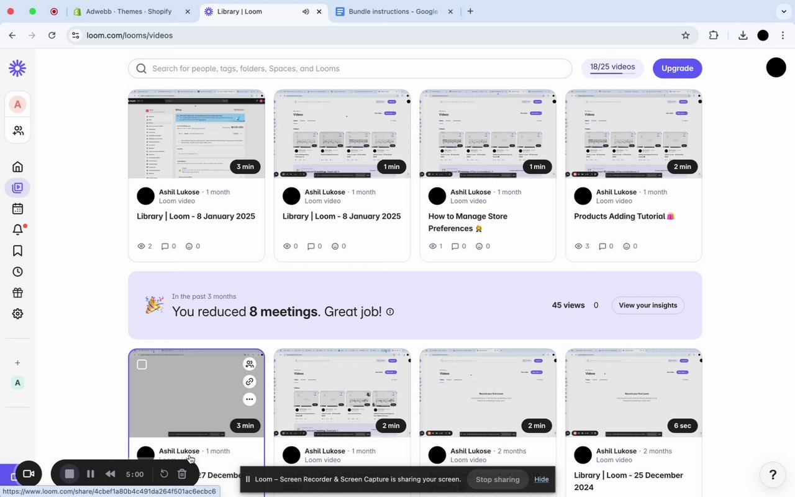Image resolution: width=795 pixels, height=497 pixels.
Task: Reload the page in the browser
Action: coord(52,35)
